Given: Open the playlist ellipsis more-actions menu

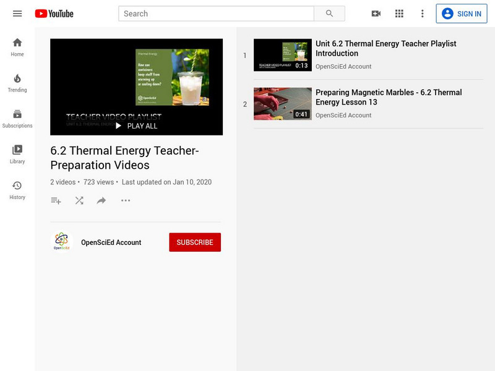Looking at the screenshot, I should pos(125,200).
